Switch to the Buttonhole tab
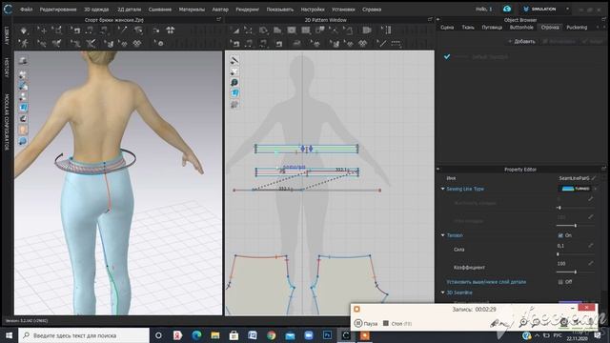 [521, 28]
